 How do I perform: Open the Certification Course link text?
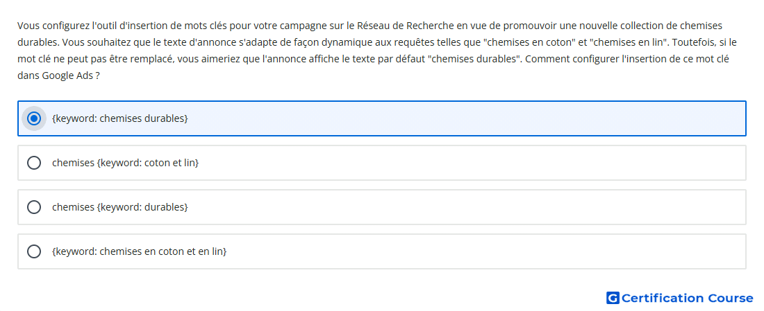click(x=687, y=298)
